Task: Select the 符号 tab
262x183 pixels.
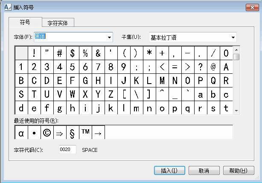Action: 25,22
